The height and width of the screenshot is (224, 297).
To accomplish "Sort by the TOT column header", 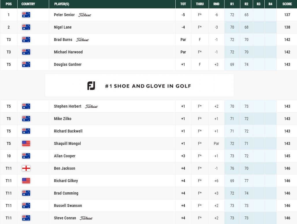I will point(183,4).
